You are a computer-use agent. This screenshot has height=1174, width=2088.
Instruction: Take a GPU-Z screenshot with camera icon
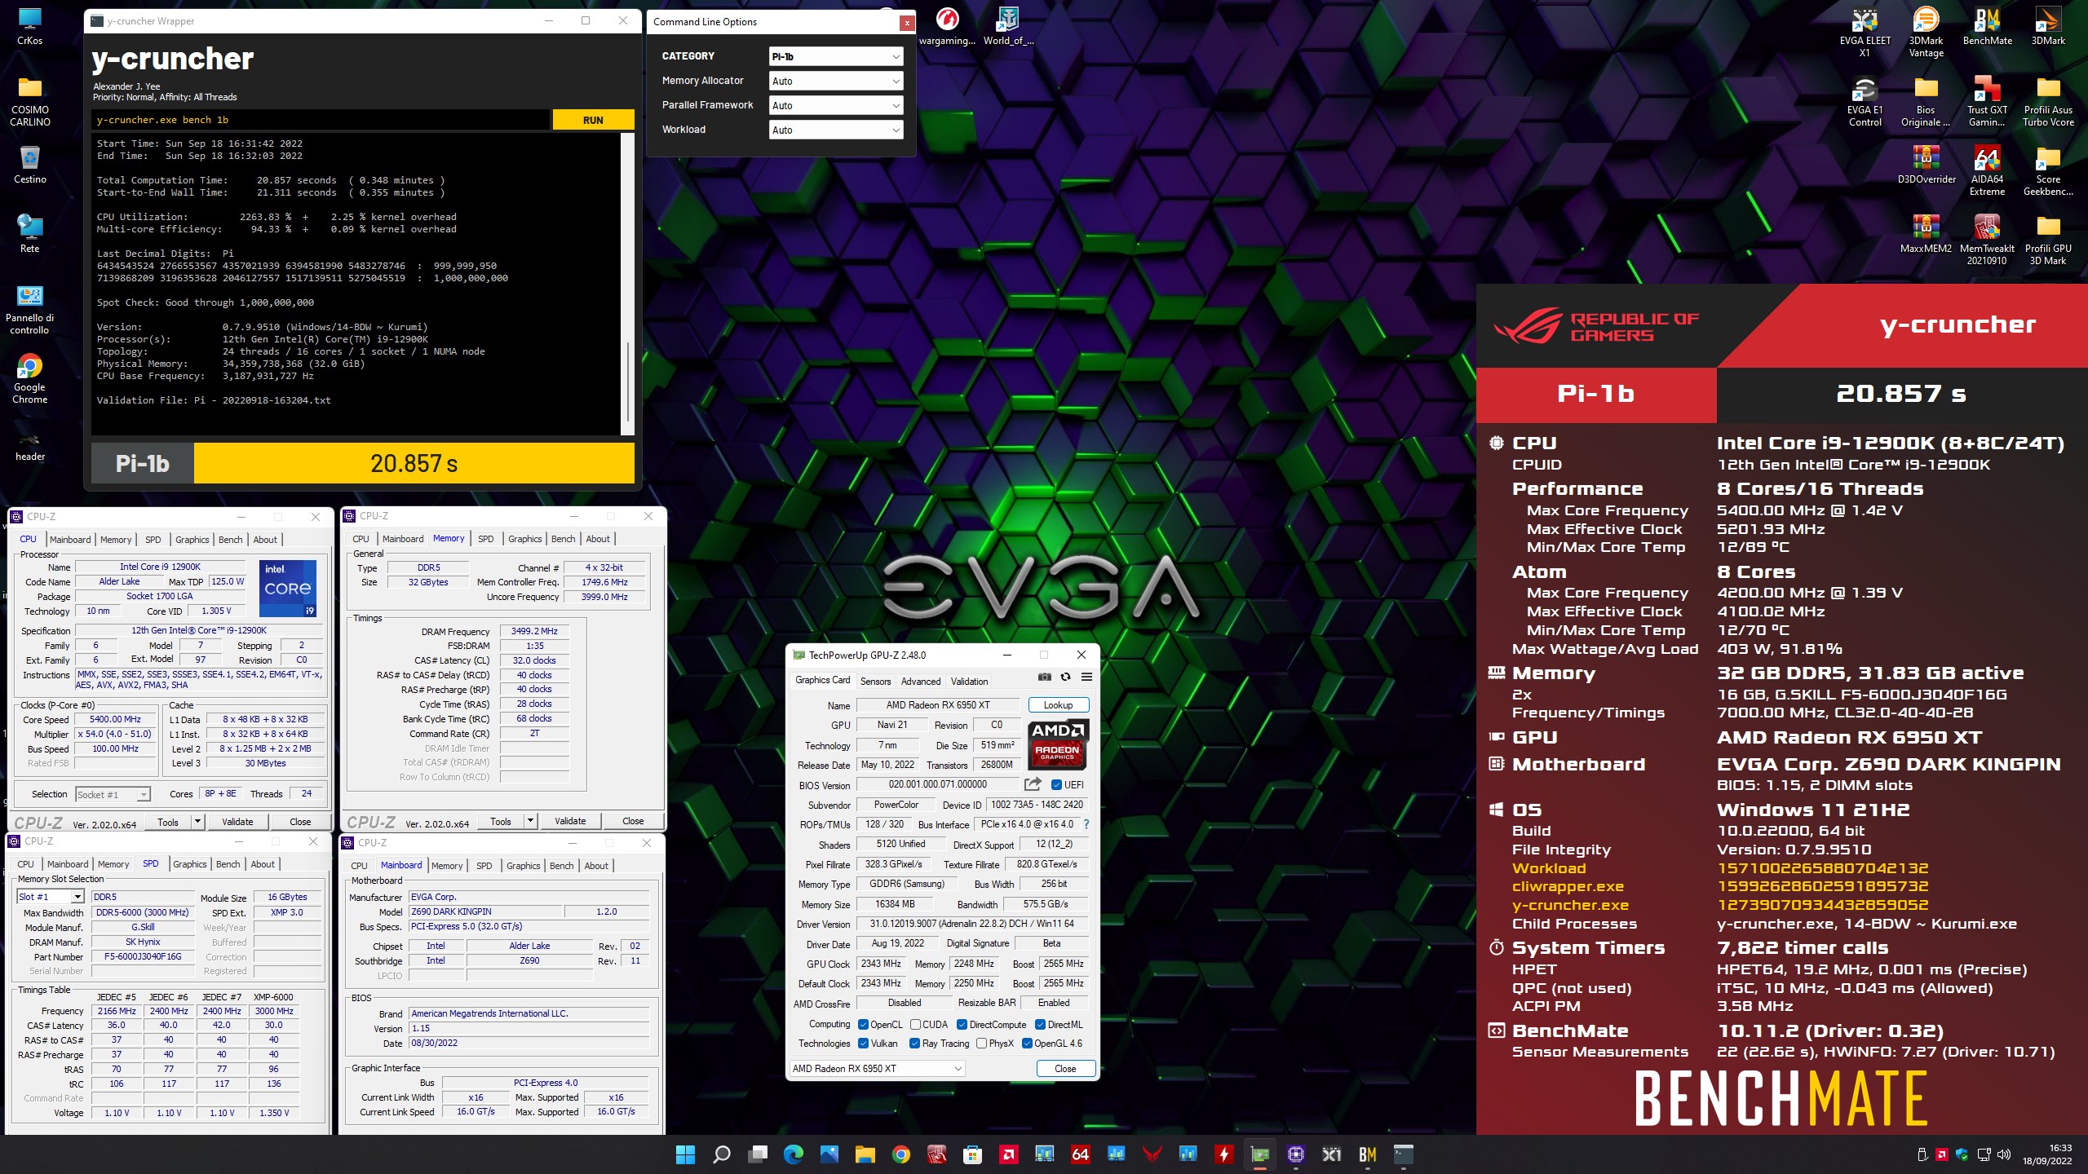(1044, 677)
